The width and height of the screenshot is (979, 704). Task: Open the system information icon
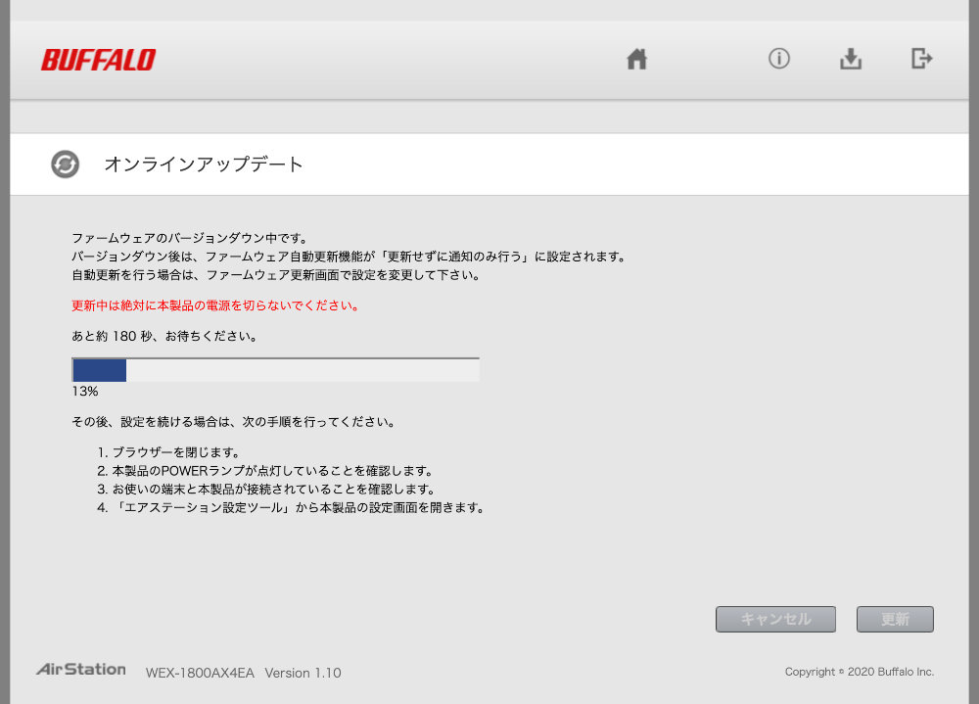778,59
